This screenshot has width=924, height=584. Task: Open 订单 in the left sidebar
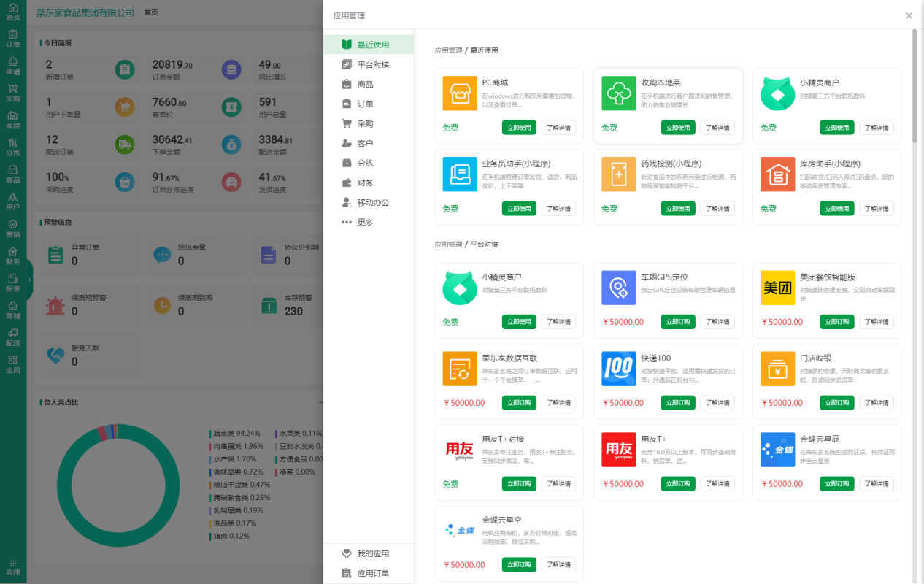pyautogui.click(x=13, y=39)
